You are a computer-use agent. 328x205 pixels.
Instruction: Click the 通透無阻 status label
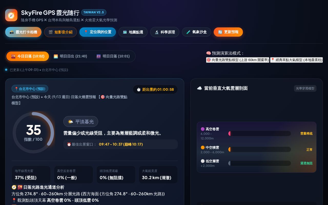306,163
